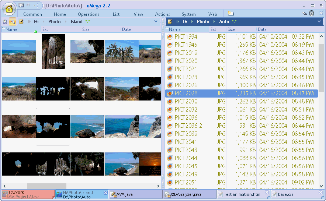Close the Test animation.html tab

coord(267,193)
